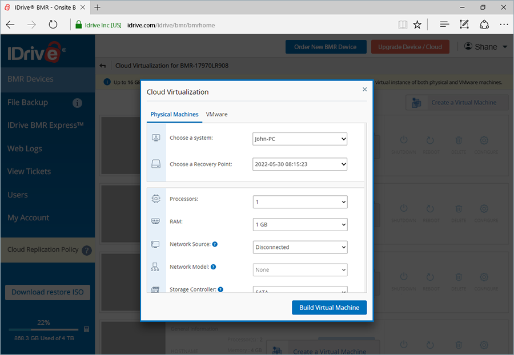Click the Network Model topology icon
Screen dimensions: 514x355
[x=156, y=266]
